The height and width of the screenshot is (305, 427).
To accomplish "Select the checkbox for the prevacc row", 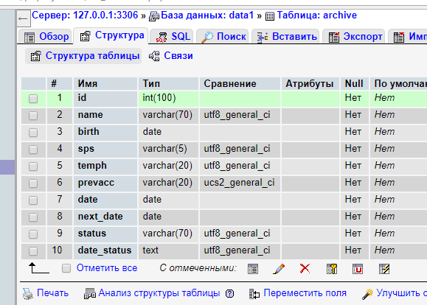I will pyautogui.click(x=33, y=183).
